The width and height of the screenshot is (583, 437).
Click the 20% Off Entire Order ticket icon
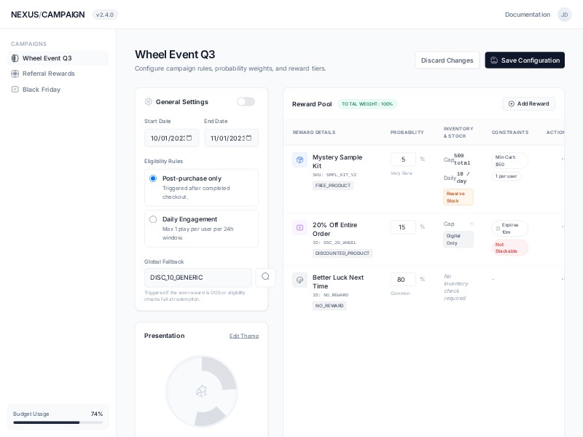[300, 227]
